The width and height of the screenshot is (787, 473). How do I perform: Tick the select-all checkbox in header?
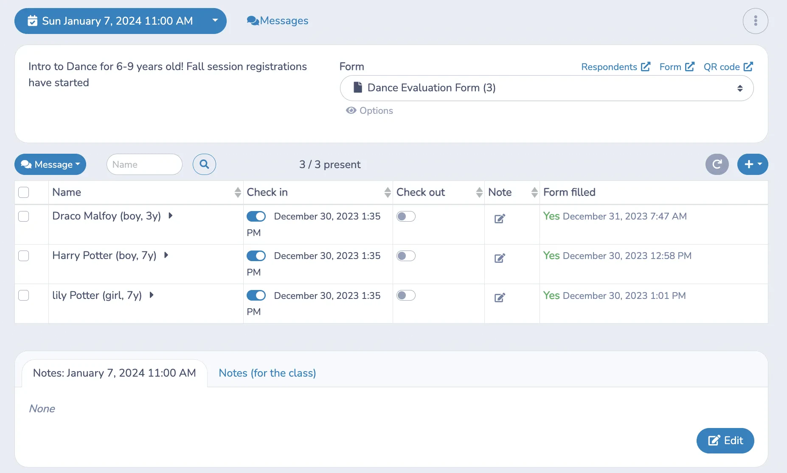[x=24, y=192]
